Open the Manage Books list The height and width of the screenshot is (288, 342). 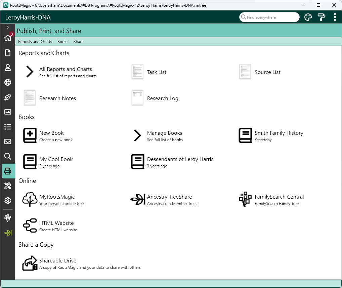point(165,133)
